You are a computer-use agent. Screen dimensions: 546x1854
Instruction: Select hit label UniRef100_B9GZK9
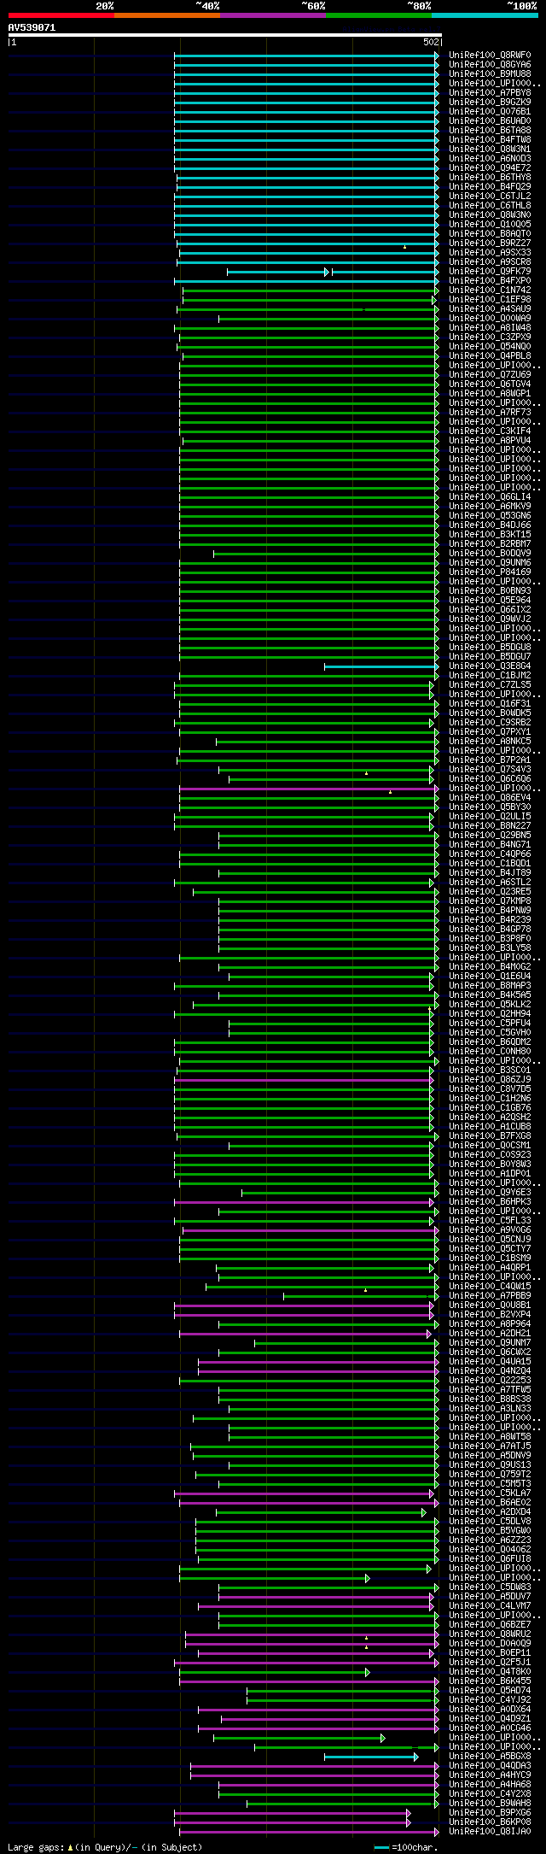[490, 103]
